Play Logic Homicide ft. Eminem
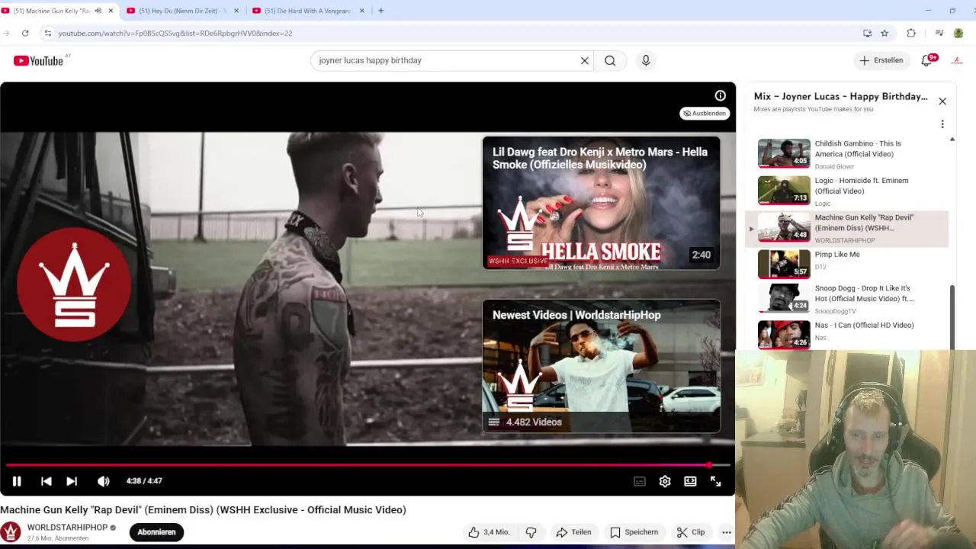 coord(846,191)
